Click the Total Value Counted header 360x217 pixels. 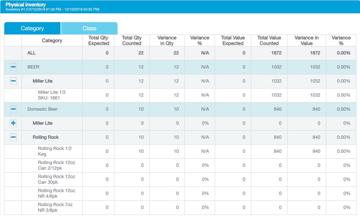point(269,41)
